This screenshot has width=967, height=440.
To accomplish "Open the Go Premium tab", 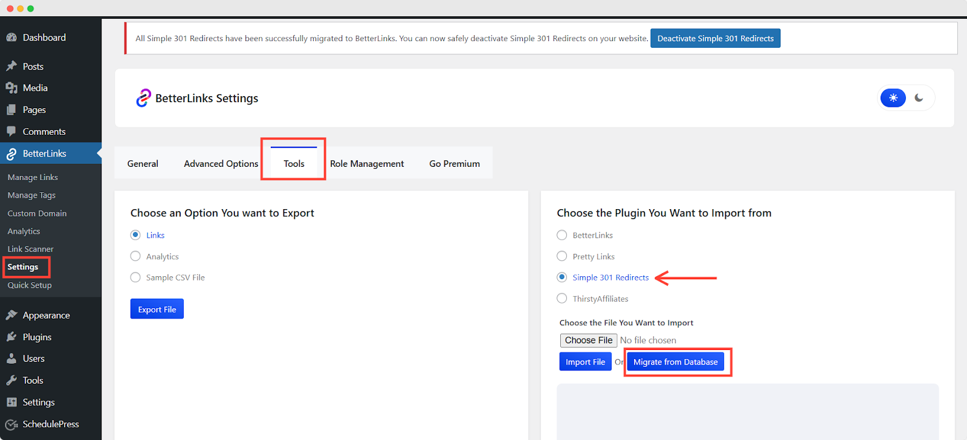I will [x=454, y=163].
